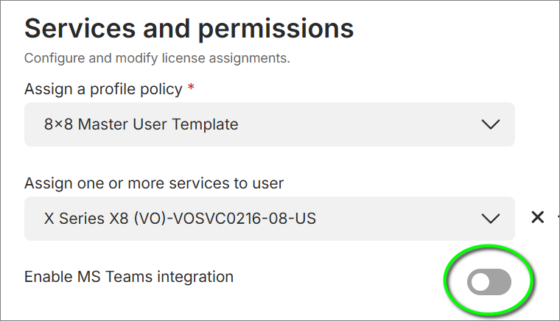Viewport: 560px width, 321px height.
Task: Enable the MS Teams integration toggle
Action: tap(489, 282)
